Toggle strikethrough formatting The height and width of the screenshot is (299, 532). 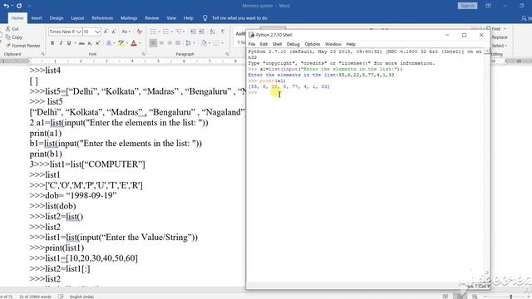[81, 43]
